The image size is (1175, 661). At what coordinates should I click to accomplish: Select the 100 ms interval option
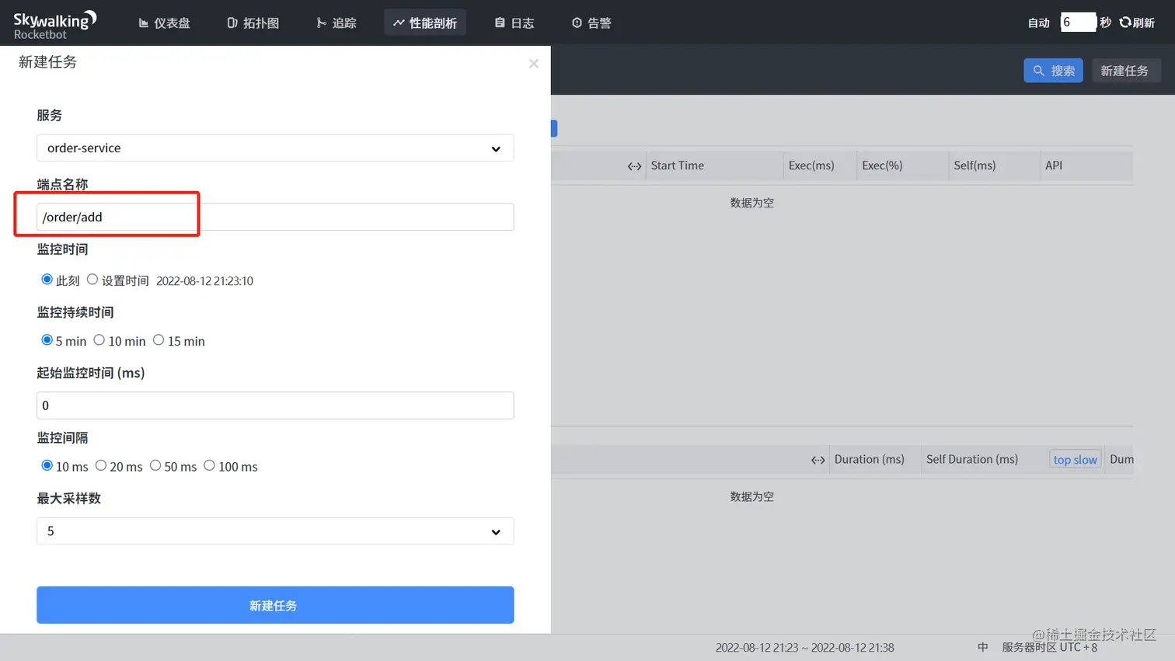coord(209,465)
